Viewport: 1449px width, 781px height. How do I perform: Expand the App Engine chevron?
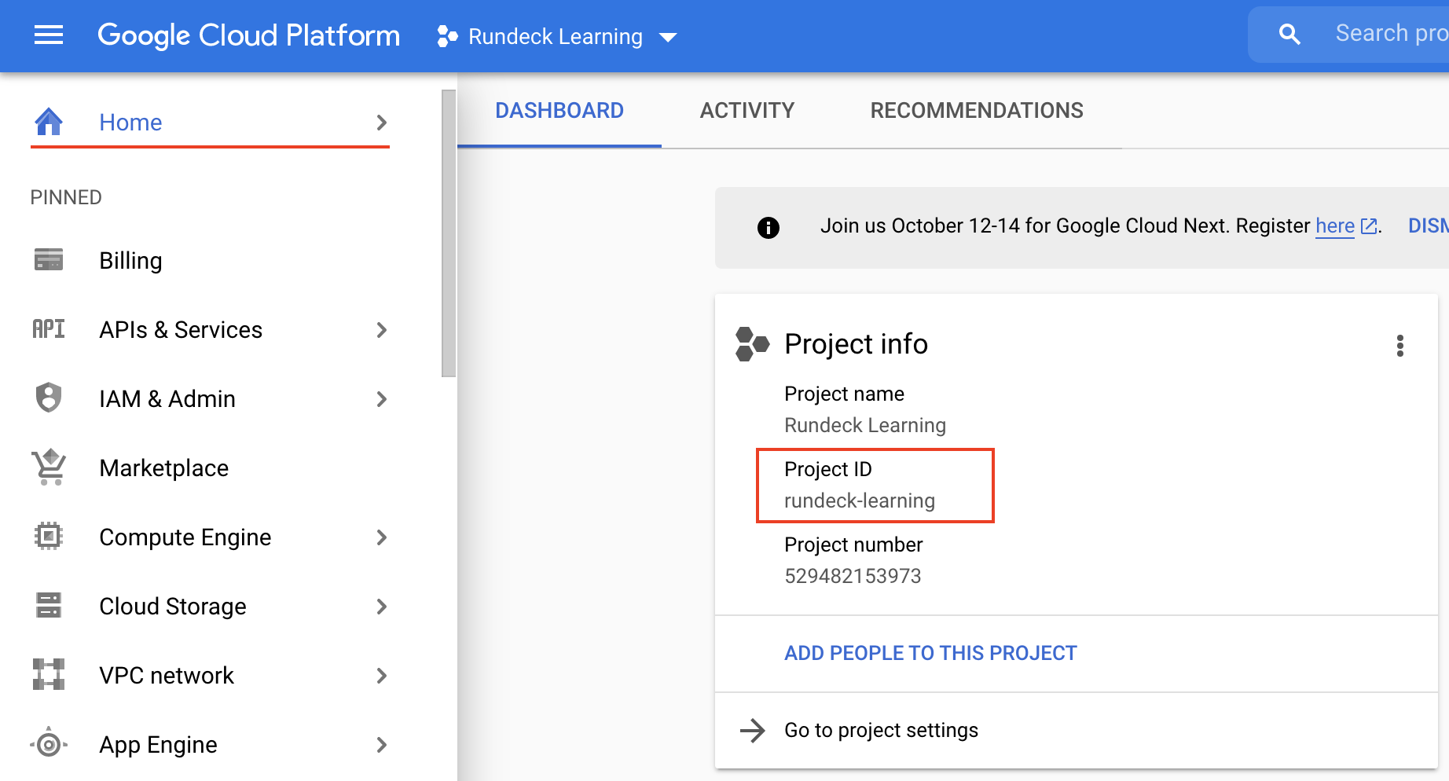tap(382, 745)
